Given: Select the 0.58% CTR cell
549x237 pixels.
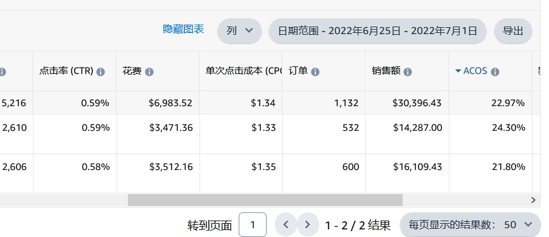Looking at the screenshot, I should (75, 173).
